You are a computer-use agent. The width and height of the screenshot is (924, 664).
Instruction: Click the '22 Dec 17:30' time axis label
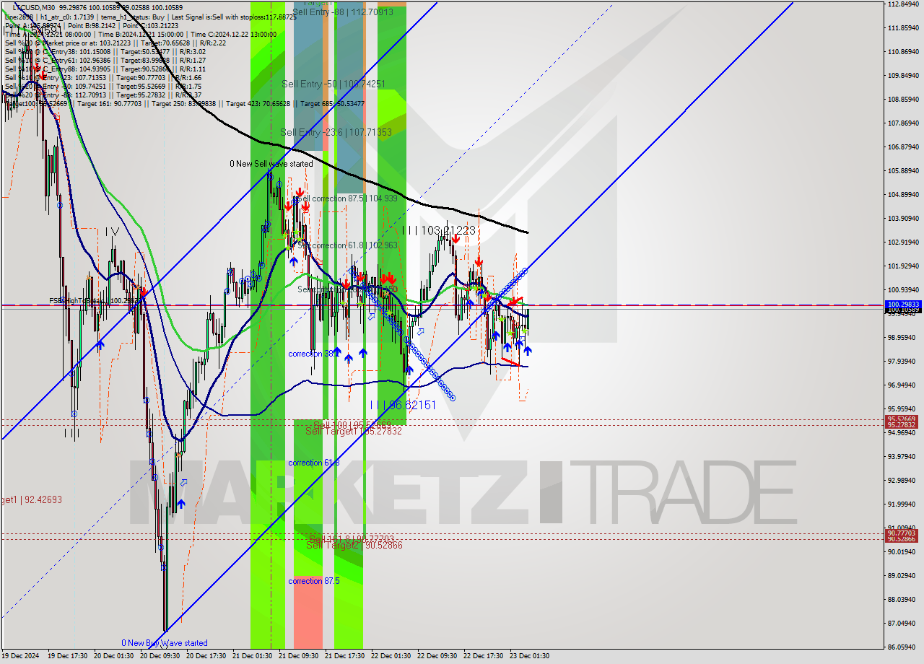pos(483,656)
